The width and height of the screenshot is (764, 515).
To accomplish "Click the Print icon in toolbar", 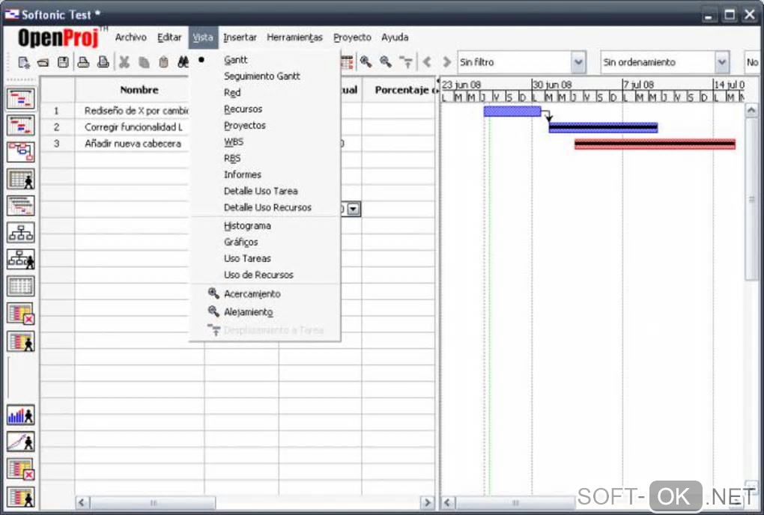I will point(83,62).
